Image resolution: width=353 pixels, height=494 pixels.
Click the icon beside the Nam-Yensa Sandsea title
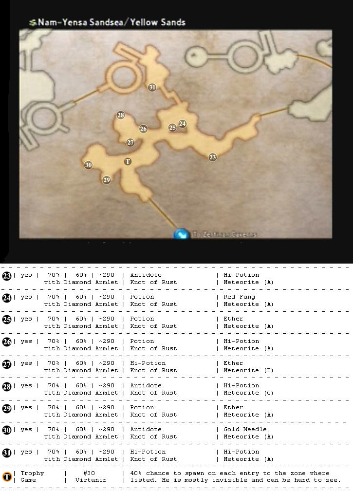pyautogui.click(x=33, y=22)
